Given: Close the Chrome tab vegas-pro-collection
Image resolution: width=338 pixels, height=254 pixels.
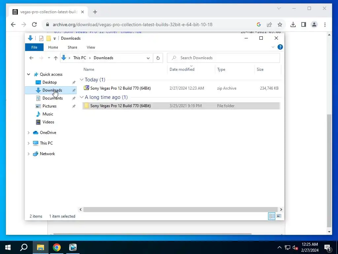Looking at the screenshot, I should click(x=82, y=12).
